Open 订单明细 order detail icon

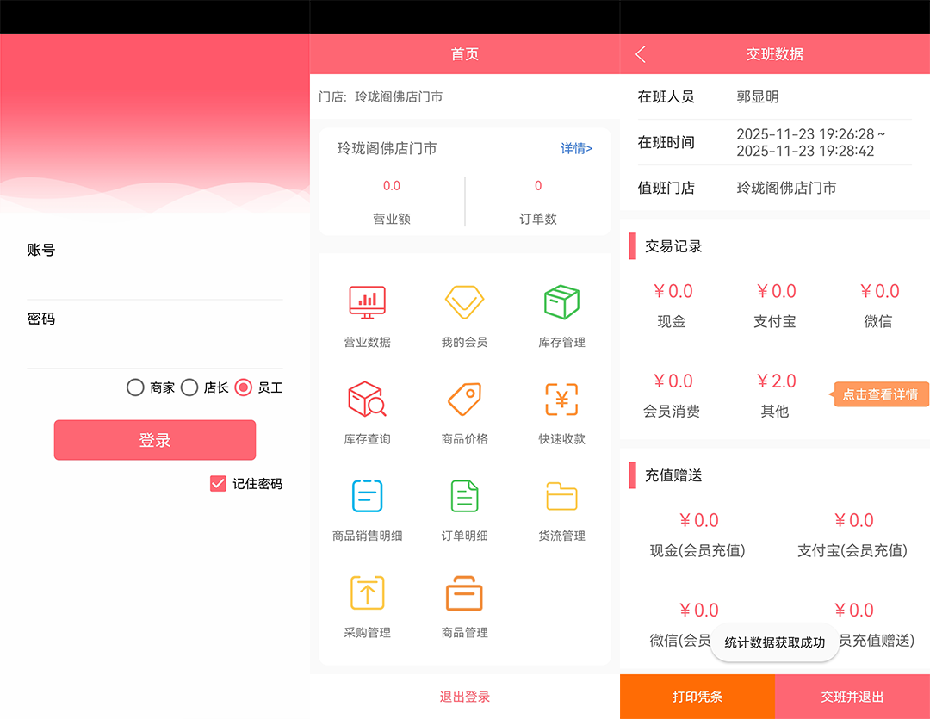click(x=464, y=497)
